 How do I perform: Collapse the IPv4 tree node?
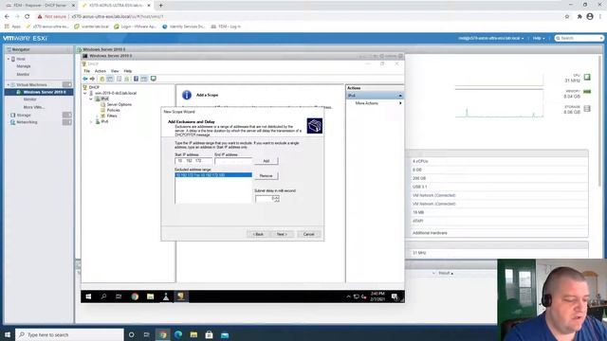(91, 99)
